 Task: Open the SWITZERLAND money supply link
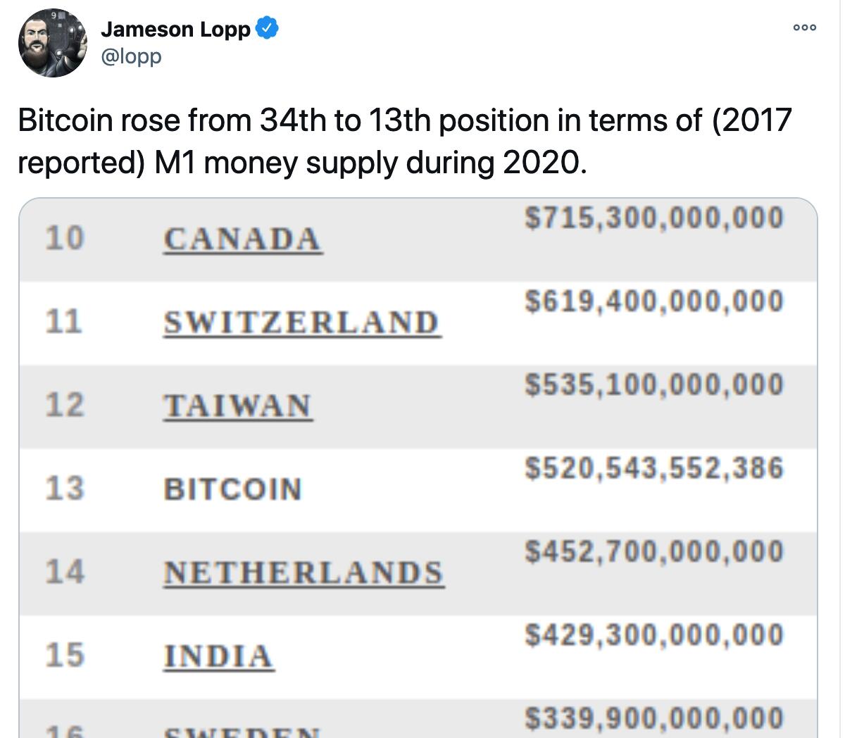coord(303,322)
